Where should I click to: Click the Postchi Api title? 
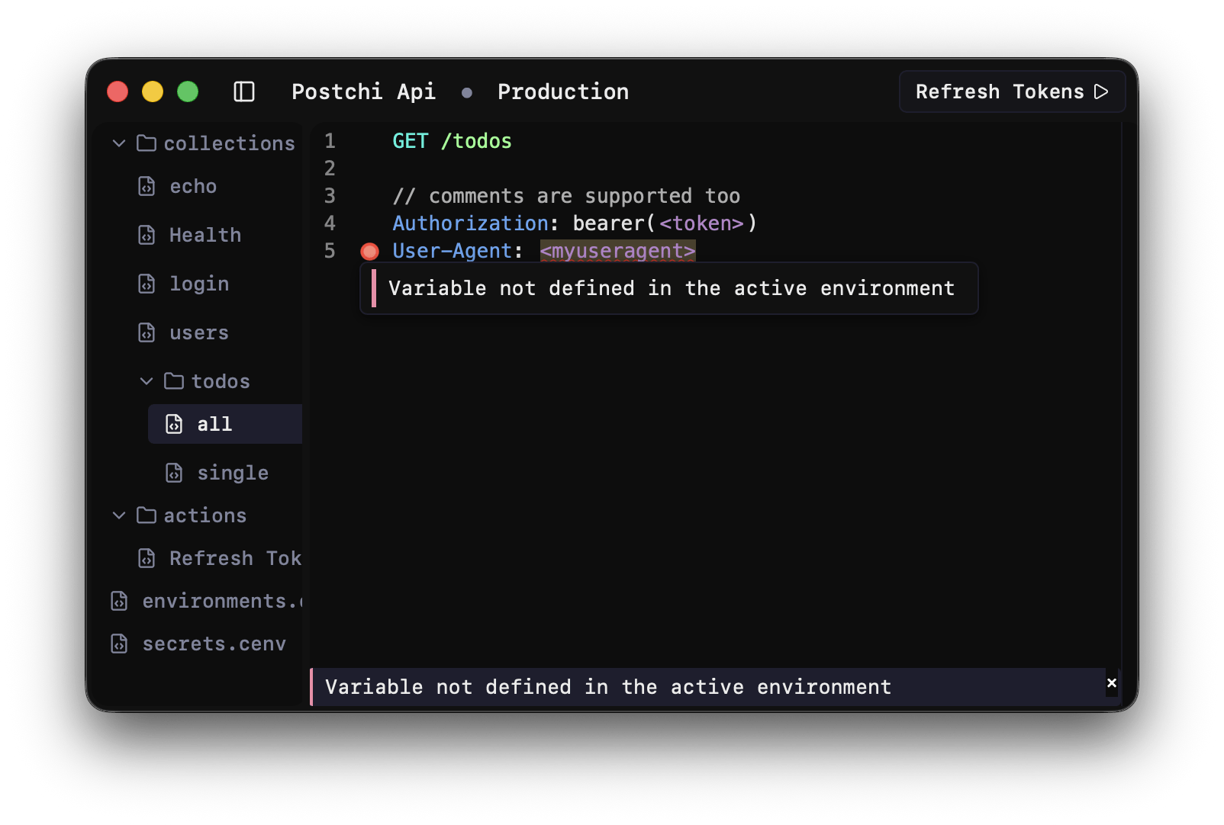point(364,91)
